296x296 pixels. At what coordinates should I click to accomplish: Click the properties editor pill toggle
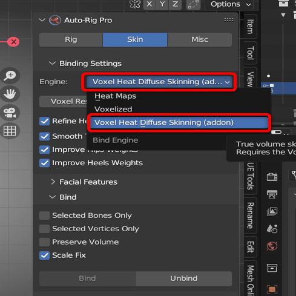click(x=276, y=132)
